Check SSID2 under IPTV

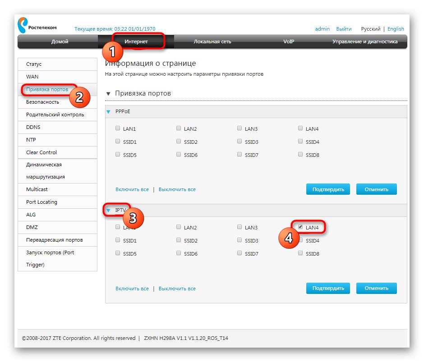[x=179, y=240]
